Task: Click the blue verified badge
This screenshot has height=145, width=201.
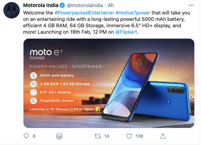Action: (x=62, y=5)
